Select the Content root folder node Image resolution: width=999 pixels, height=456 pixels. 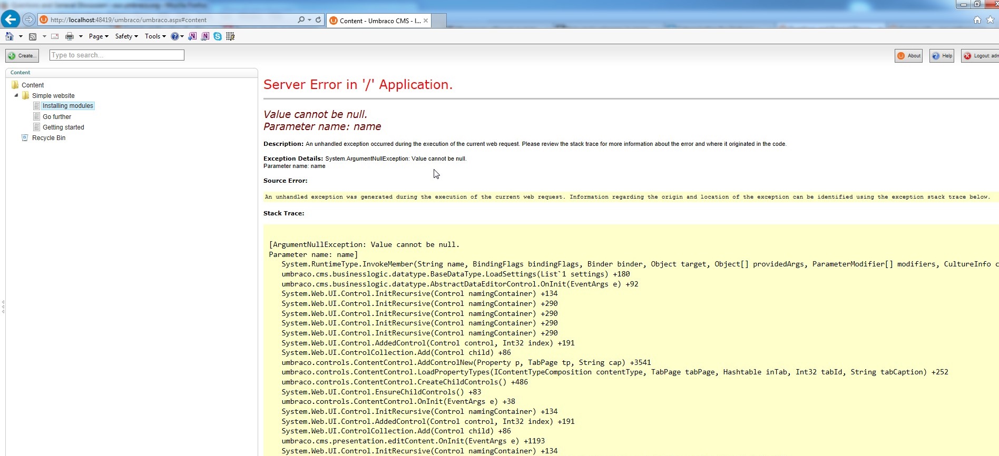33,85
